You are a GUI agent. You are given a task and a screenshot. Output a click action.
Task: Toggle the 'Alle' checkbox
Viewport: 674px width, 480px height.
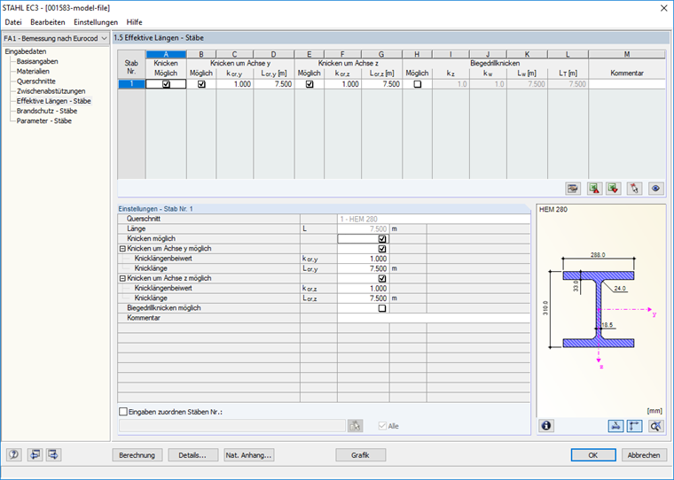[382, 426]
